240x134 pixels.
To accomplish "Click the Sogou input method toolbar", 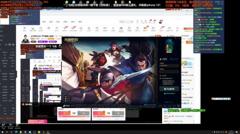I will [221, 99].
